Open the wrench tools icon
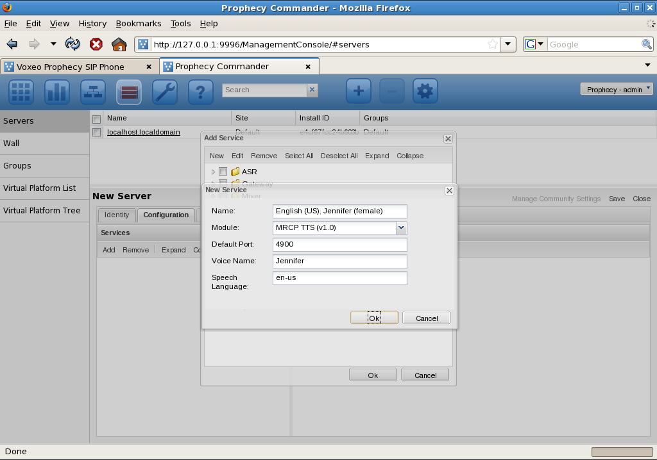 [x=165, y=91]
